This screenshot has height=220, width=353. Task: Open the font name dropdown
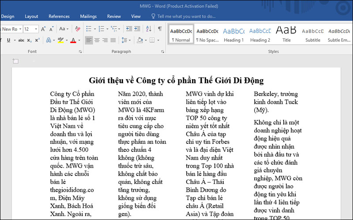tap(20, 29)
